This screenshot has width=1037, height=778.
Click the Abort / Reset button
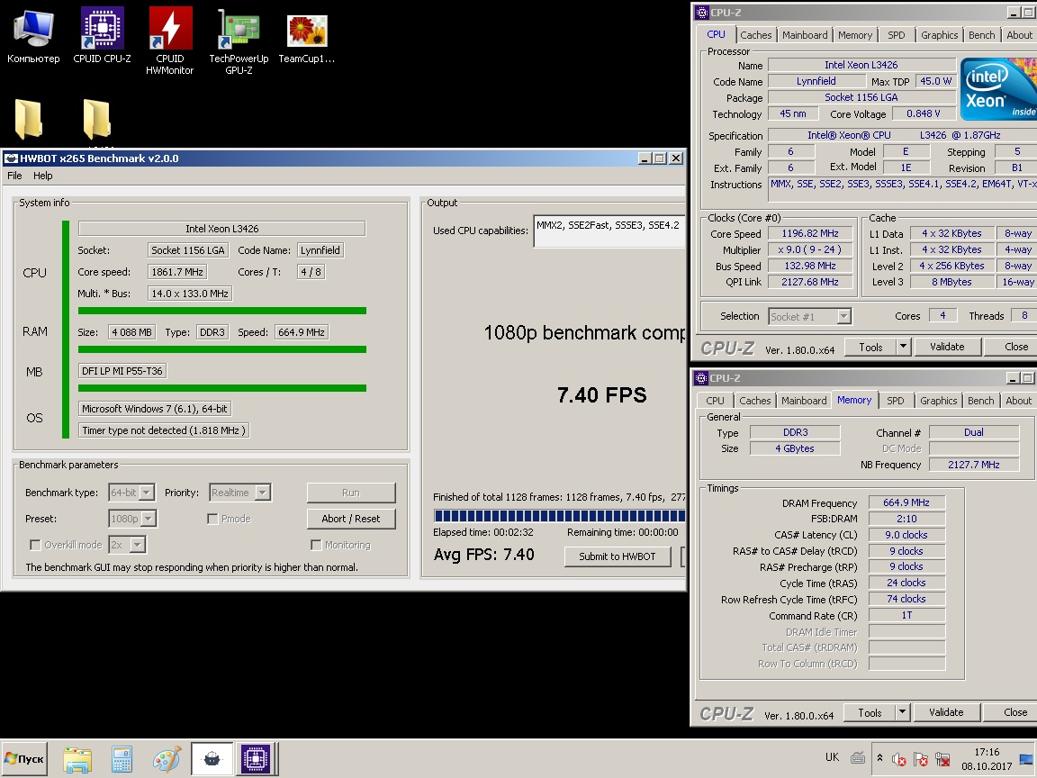[x=351, y=519]
